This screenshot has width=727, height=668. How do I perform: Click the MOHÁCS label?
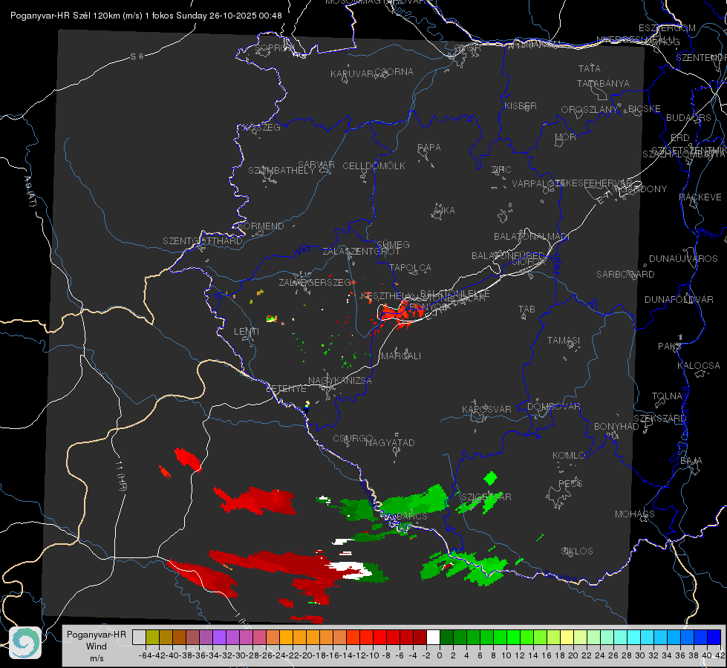coord(635,514)
